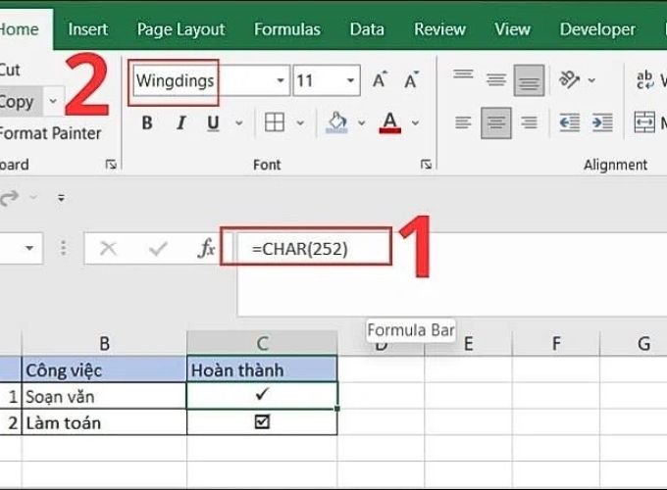
Task: Confirm formula entry checkmark icon
Action: [158, 249]
